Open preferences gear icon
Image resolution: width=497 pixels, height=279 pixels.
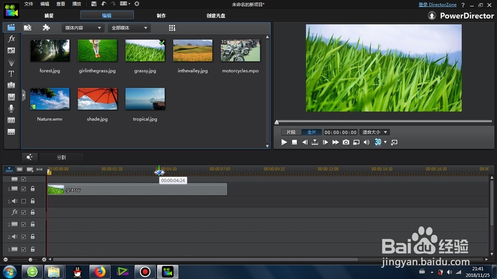pyautogui.click(x=137, y=4)
